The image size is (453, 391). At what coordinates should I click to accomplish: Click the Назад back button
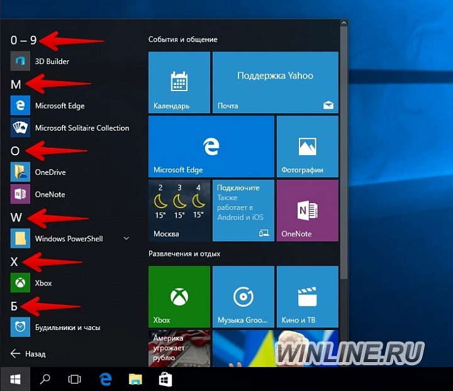click(x=28, y=353)
